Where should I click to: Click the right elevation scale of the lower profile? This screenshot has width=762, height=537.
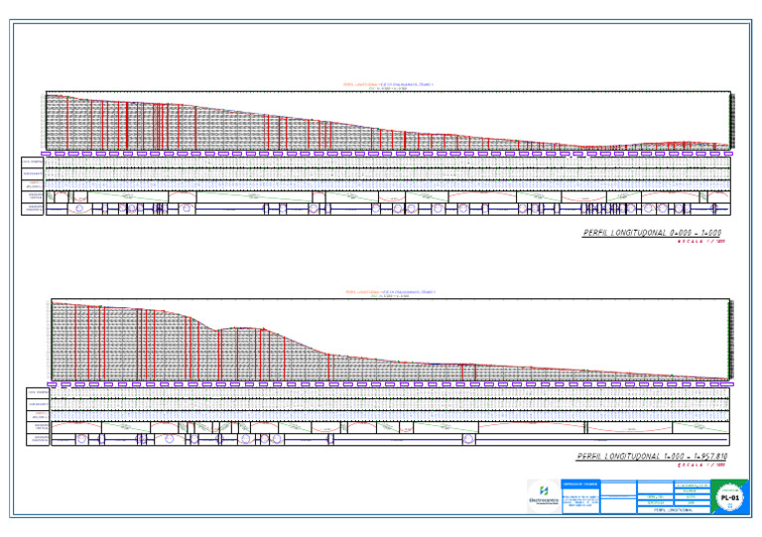pos(731,340)
